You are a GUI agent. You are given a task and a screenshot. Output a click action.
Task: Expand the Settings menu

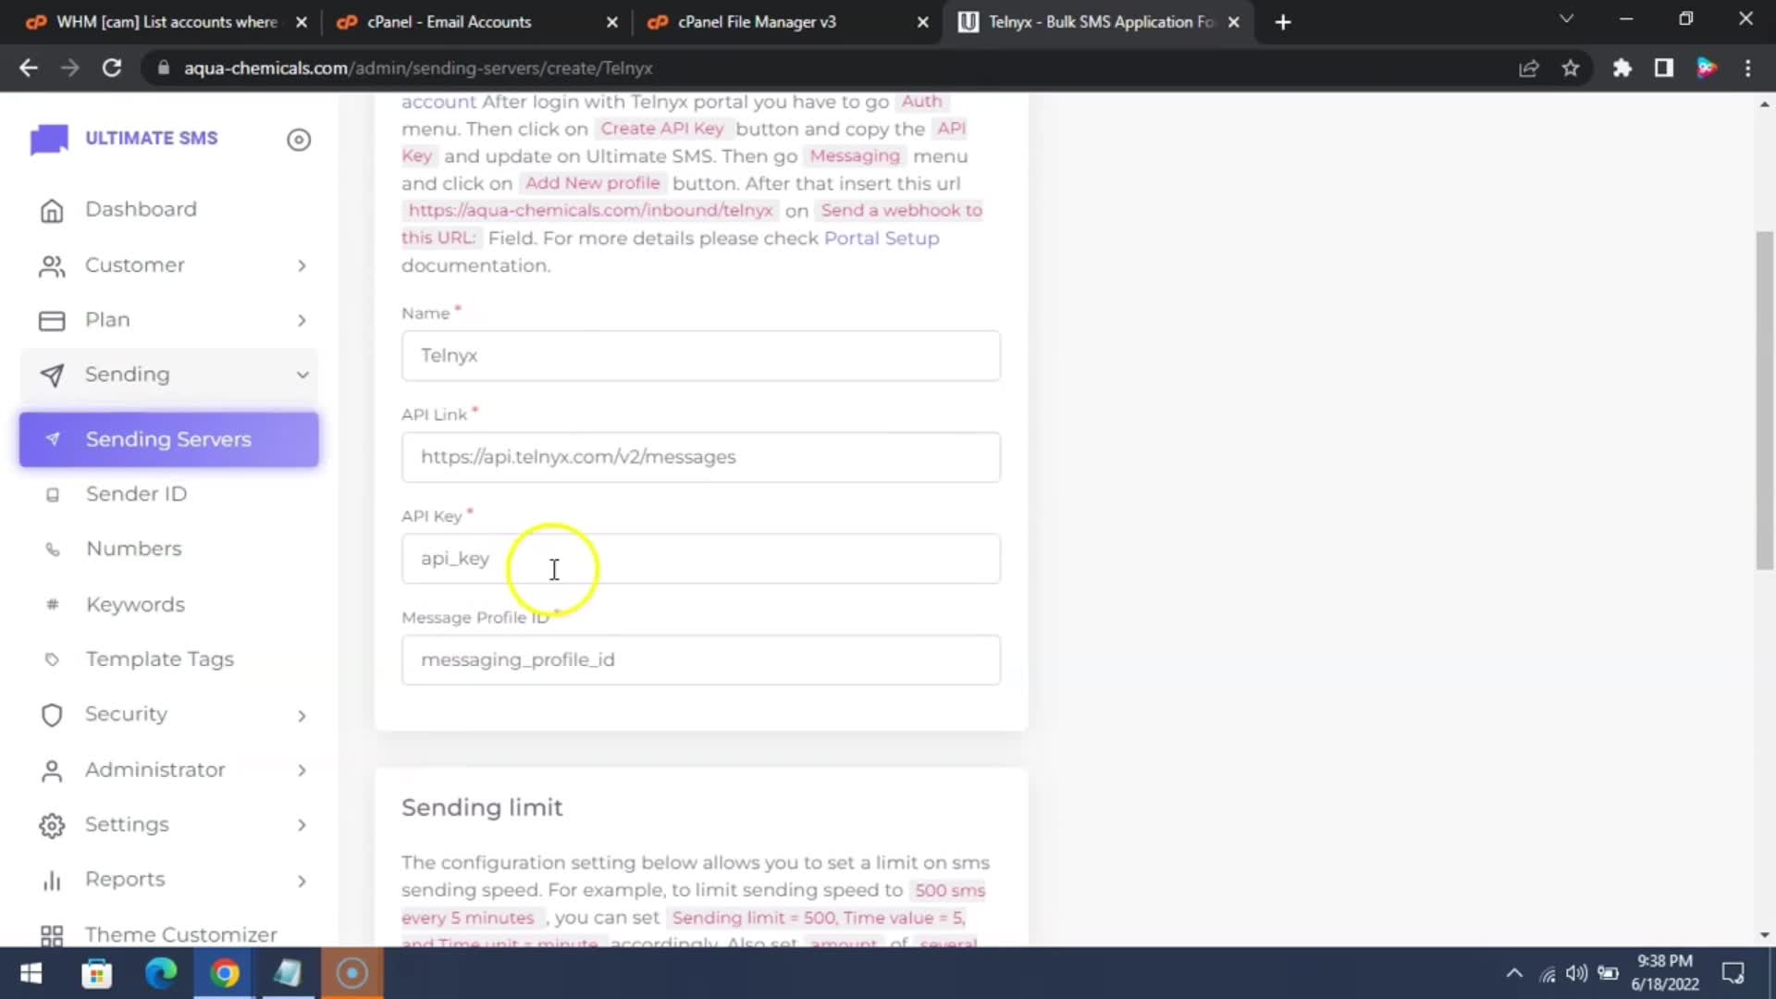point(127,824)
